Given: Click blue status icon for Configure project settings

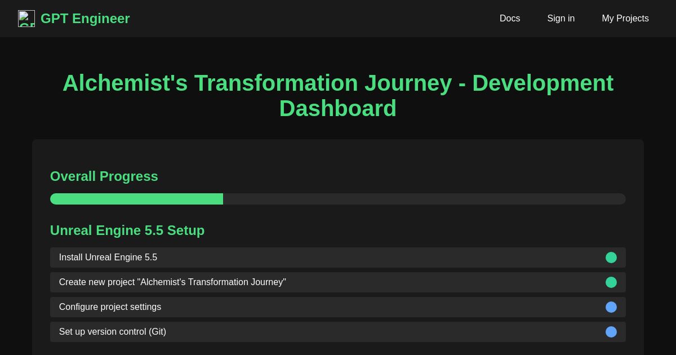Looking at the screenshot, I should [x=611, y=307].
